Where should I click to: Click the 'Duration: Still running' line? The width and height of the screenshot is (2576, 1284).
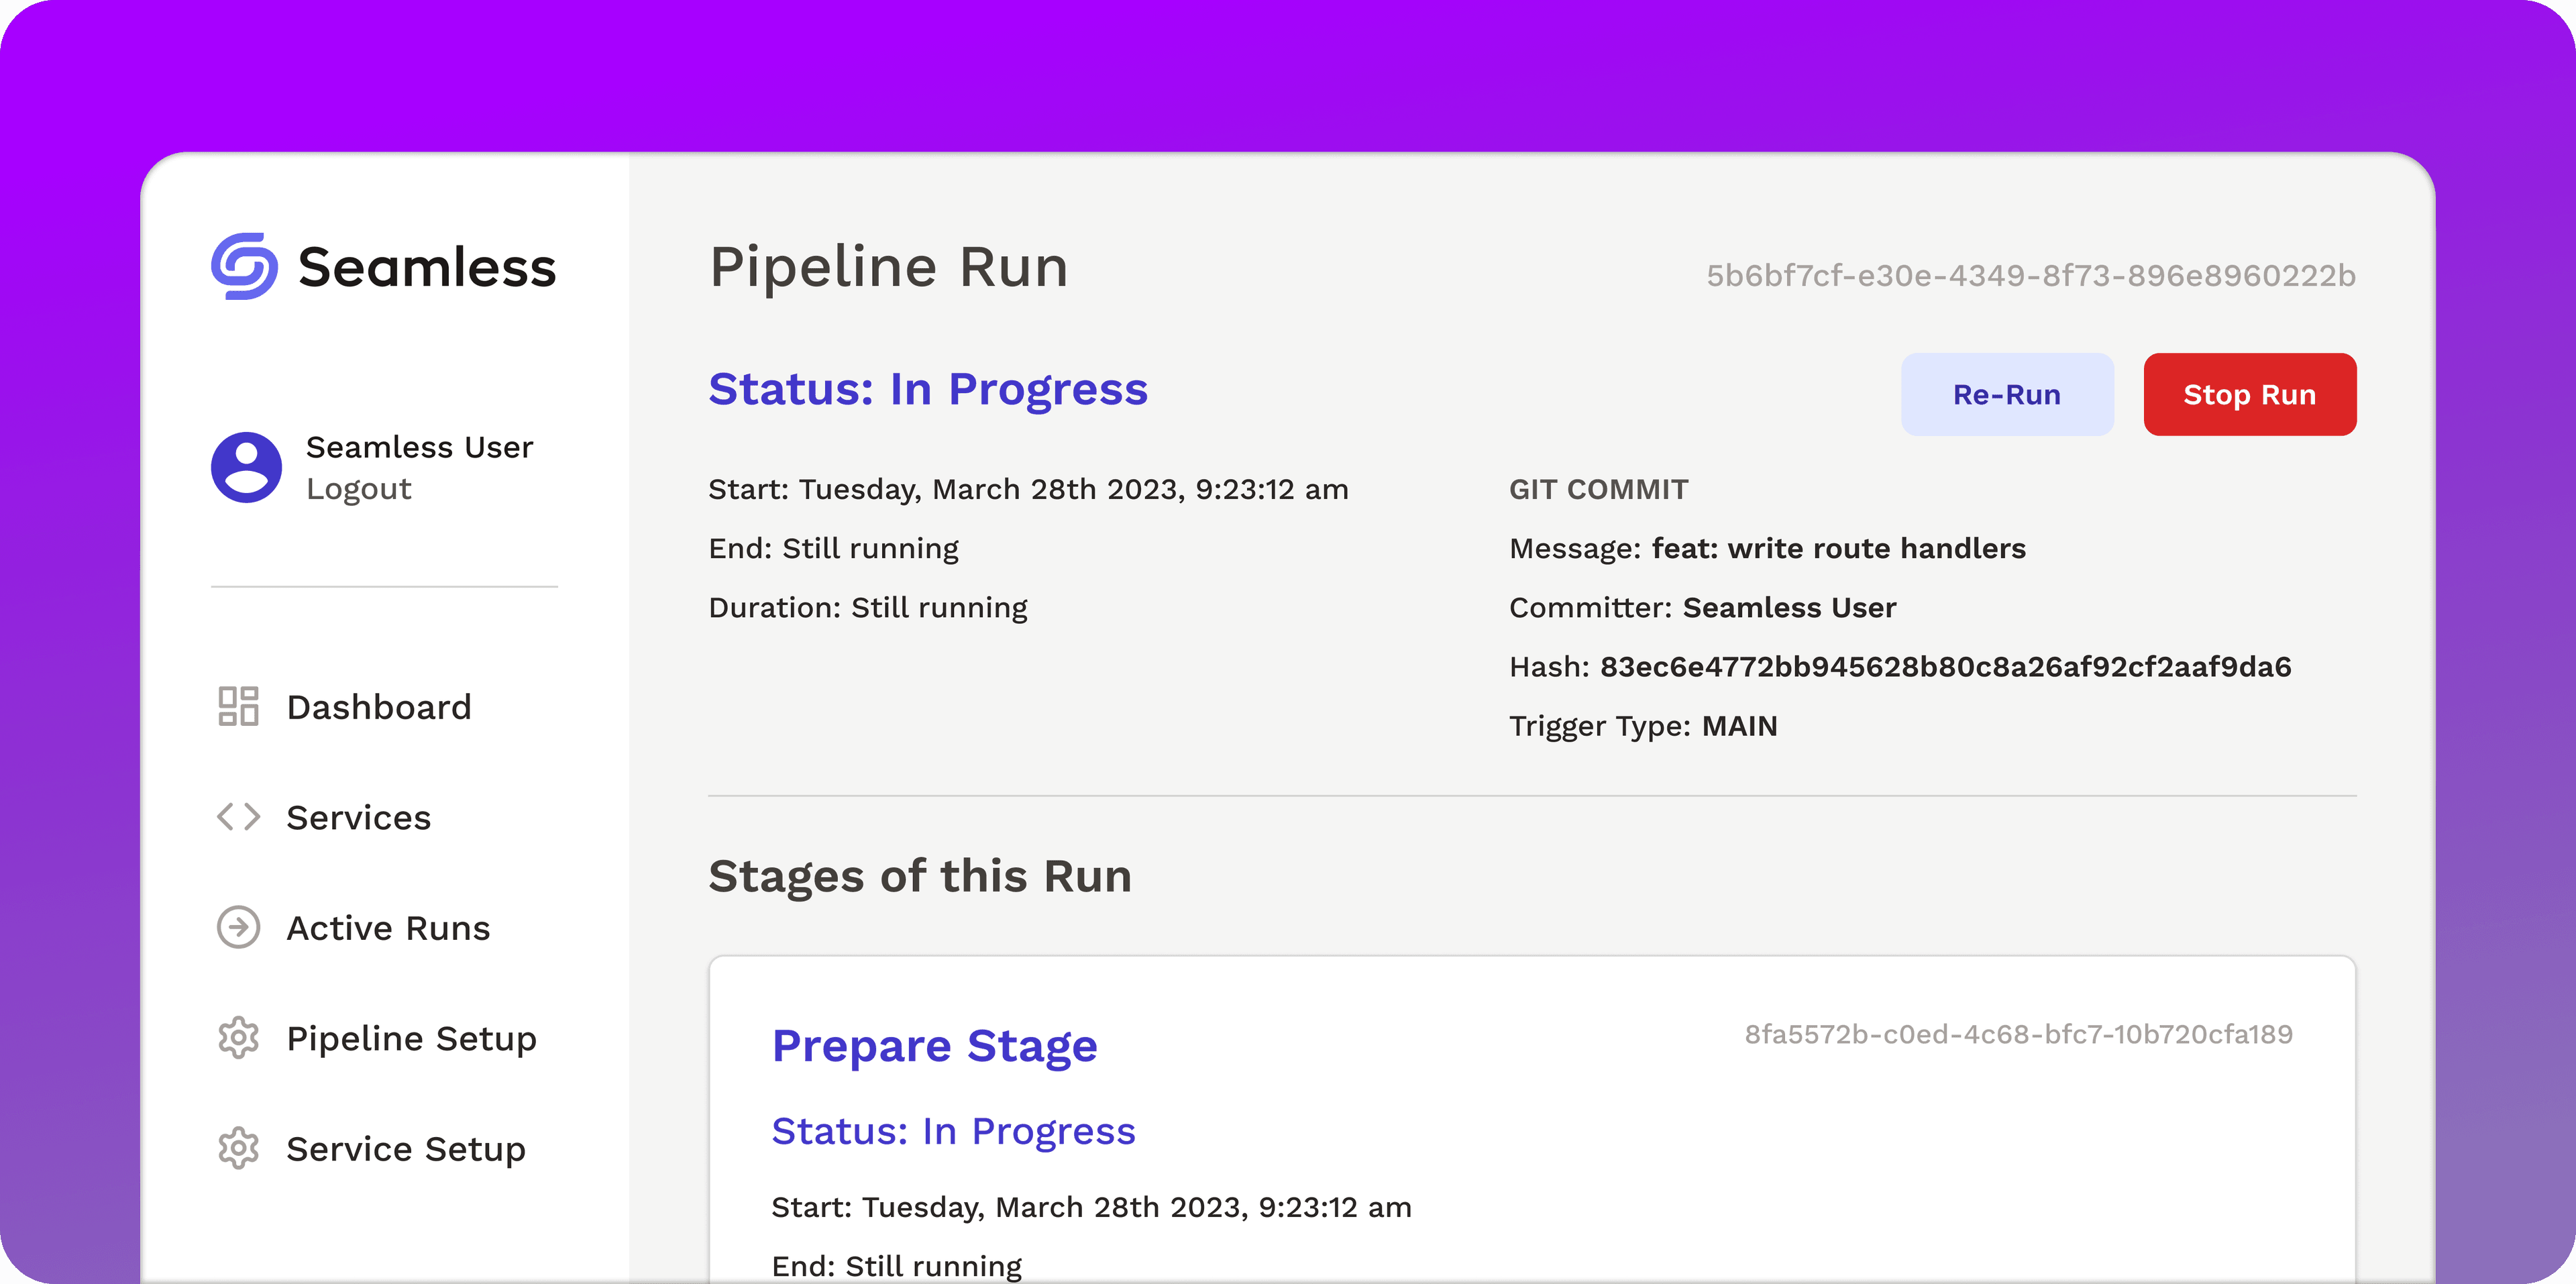click(x=868, y=608)
